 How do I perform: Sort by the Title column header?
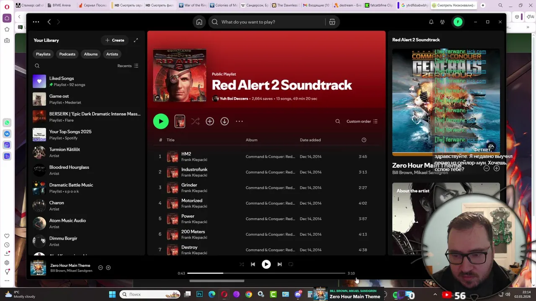(170, 140)
